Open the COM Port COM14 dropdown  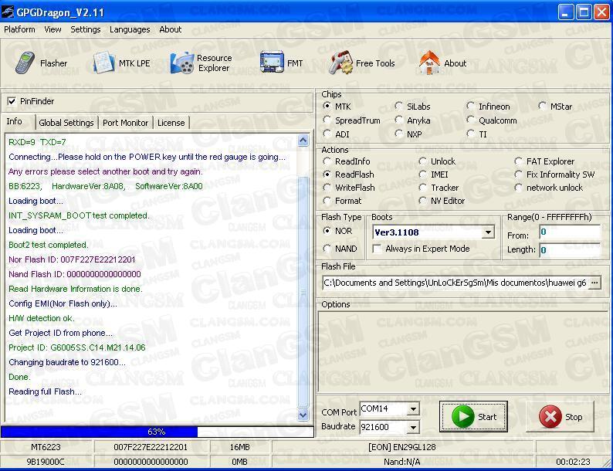pos(413,409)
